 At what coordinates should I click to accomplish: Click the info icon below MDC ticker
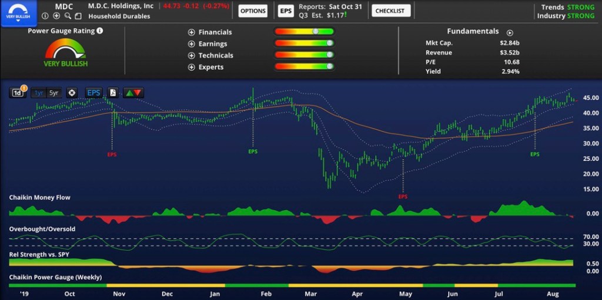[x=46, y=16]
